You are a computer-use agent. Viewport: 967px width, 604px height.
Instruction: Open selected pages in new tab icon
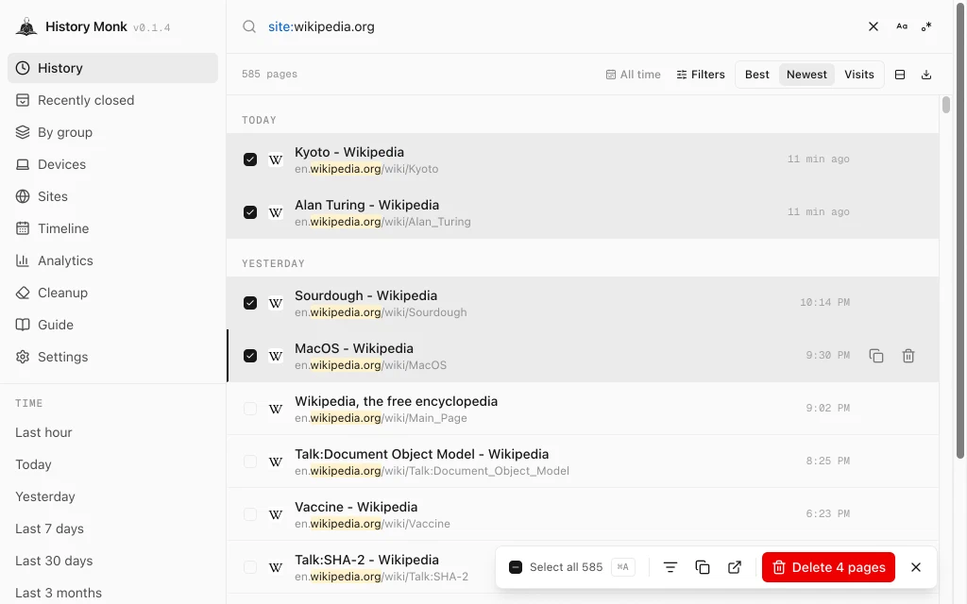[735, 567]
